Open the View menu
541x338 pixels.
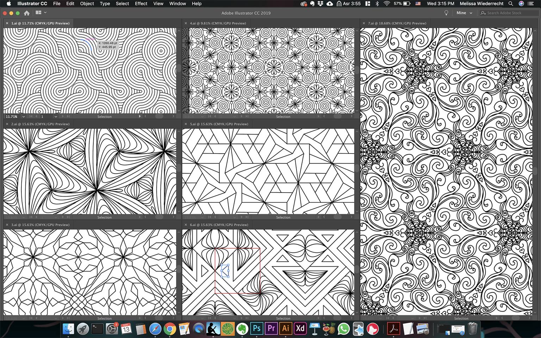point(158,4)
